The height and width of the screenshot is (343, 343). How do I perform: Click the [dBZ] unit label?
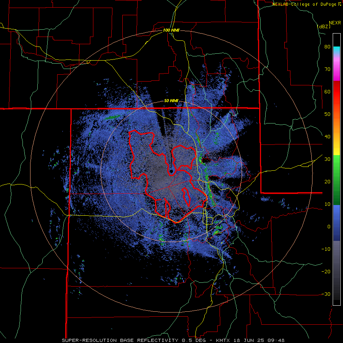point(324,26)
